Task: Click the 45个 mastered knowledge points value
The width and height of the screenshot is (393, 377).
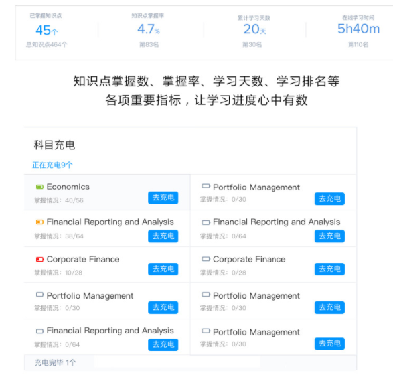Action: coord(46,30)
